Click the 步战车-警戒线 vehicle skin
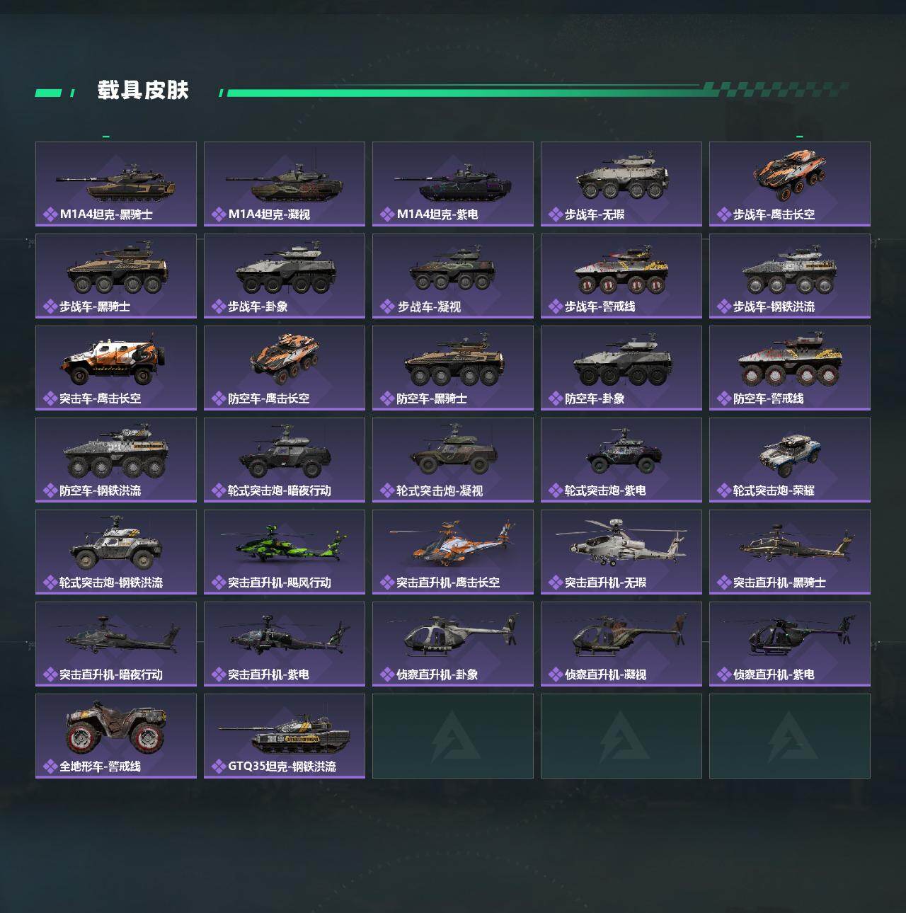 point(621,276)
